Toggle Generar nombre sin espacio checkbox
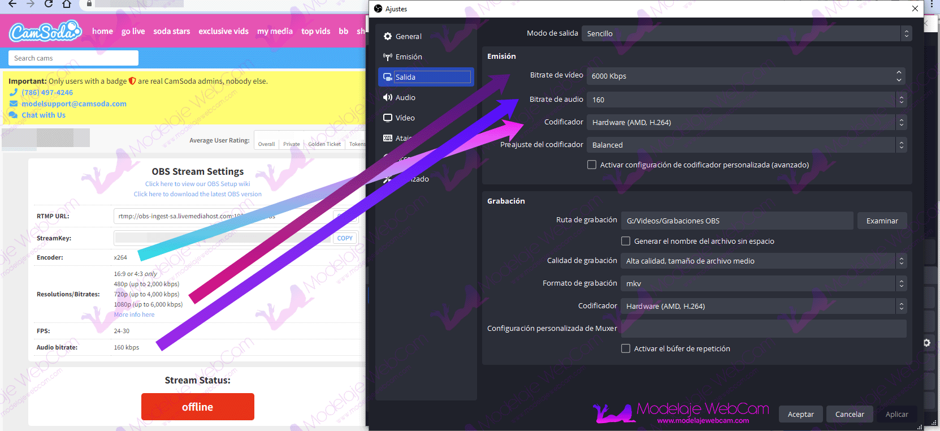Screen dimensions: 940x431 click(x=626, y=241)
